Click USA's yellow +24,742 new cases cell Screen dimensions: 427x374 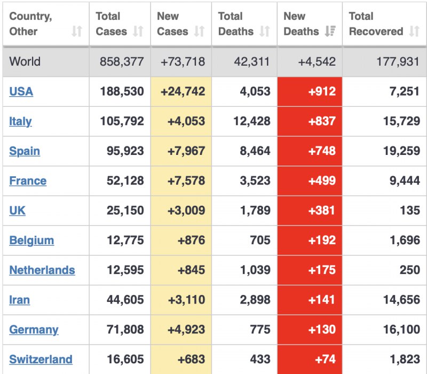(181, 91)
